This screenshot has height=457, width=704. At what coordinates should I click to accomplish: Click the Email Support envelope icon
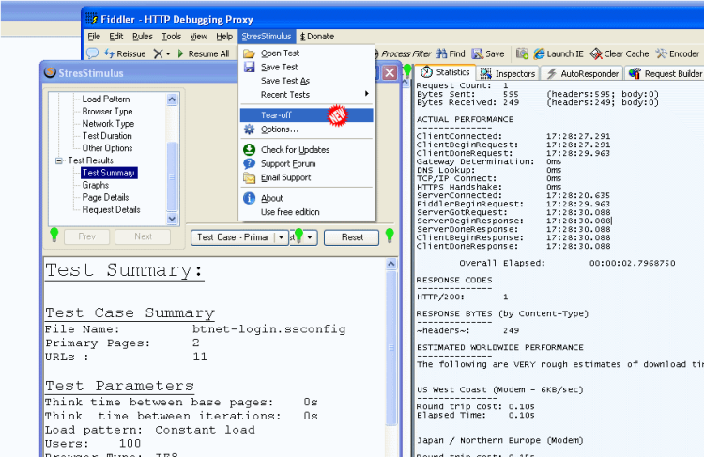249,177
